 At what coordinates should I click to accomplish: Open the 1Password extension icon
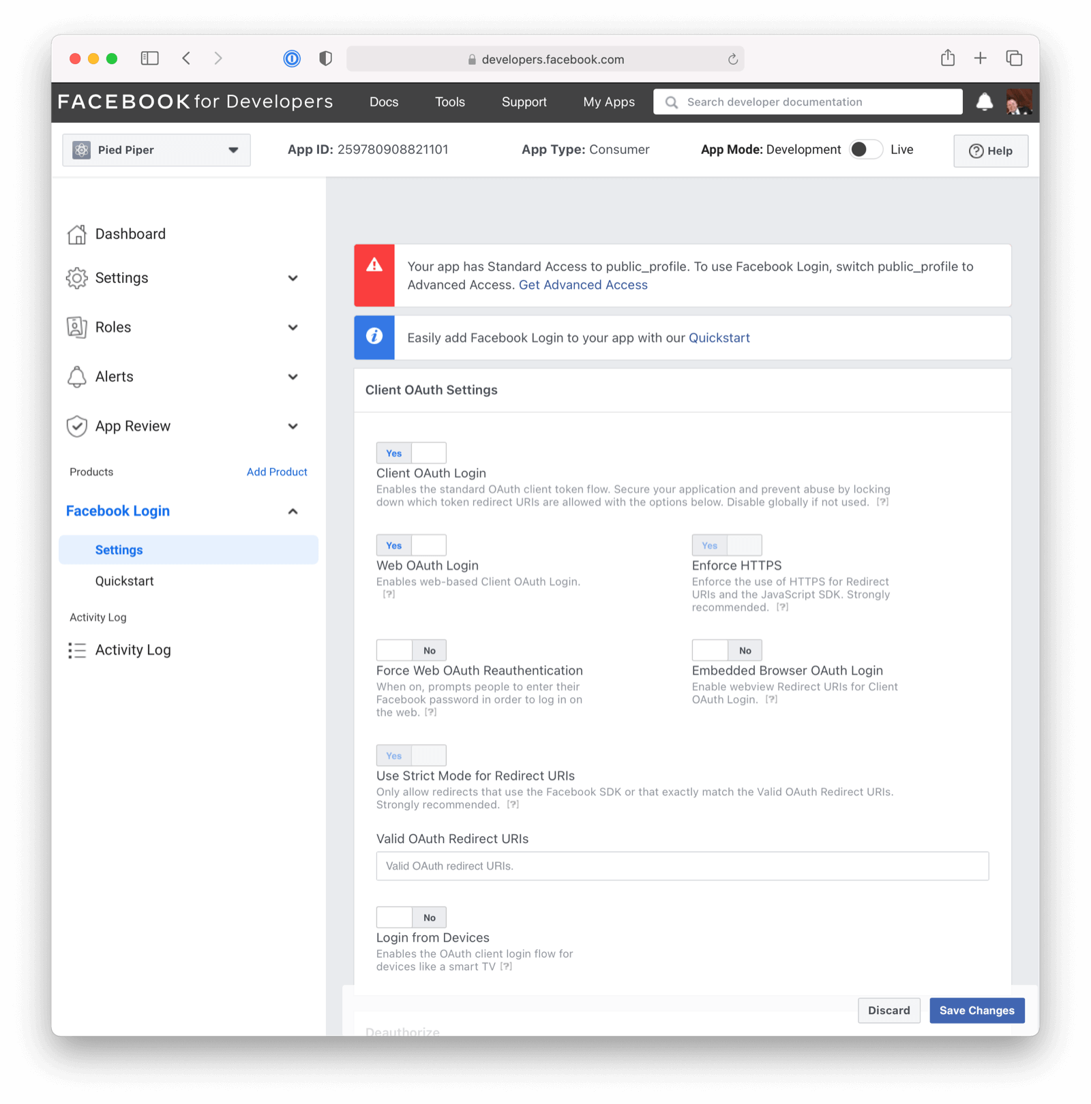pos(292,59)
